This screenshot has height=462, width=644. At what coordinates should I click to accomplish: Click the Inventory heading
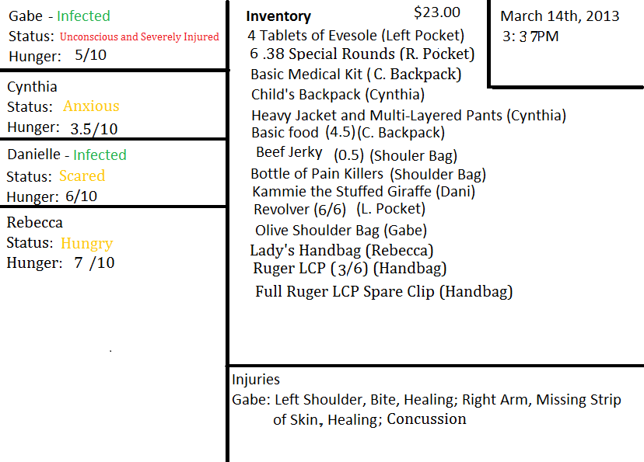click(x=278, y=16)
